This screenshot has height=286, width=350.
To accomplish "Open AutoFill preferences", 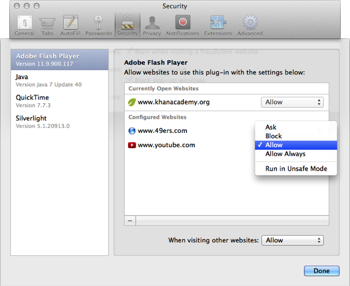I will coord(71,25).
